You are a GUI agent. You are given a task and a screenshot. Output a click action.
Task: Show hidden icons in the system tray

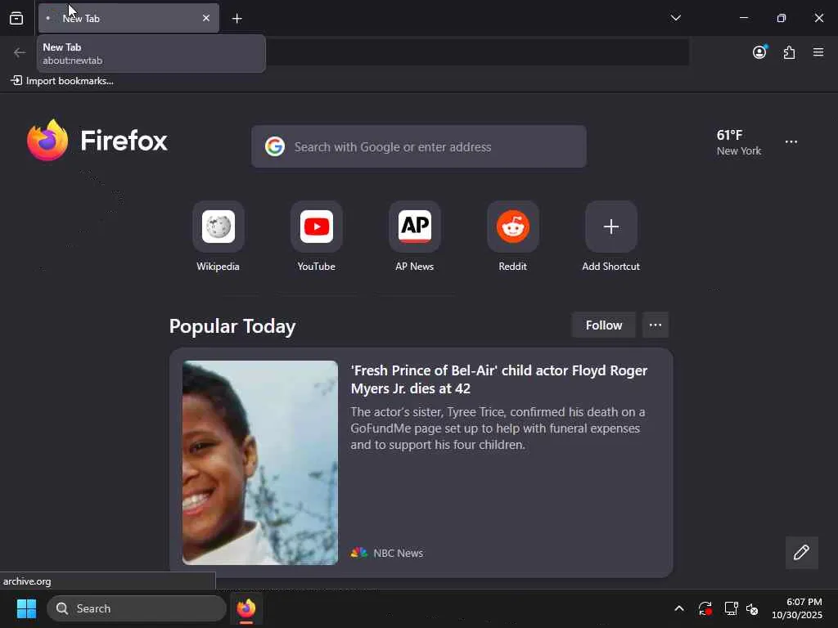click(678, 608)
